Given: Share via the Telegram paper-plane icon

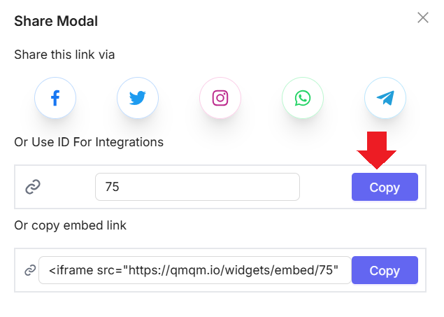Looking at the screenshot, I should coord(385,98).
